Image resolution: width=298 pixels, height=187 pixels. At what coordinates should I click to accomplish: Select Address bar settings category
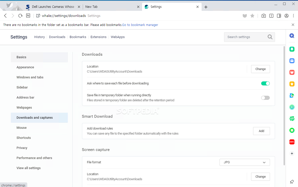click(39, 97)
